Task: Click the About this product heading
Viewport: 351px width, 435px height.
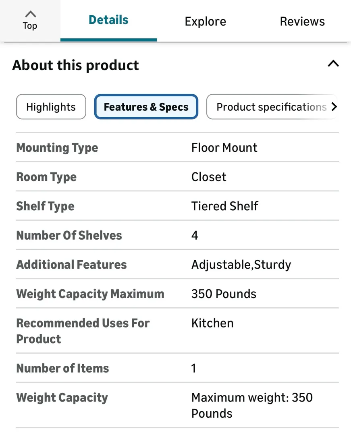Action: pos(75,65)
